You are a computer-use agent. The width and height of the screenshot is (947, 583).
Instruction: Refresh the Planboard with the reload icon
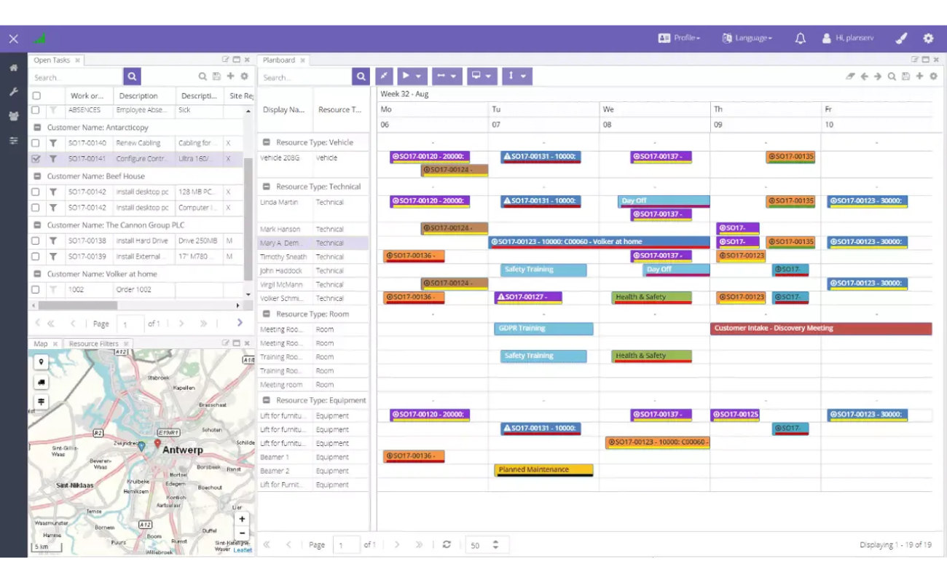[x=447, y=544]
